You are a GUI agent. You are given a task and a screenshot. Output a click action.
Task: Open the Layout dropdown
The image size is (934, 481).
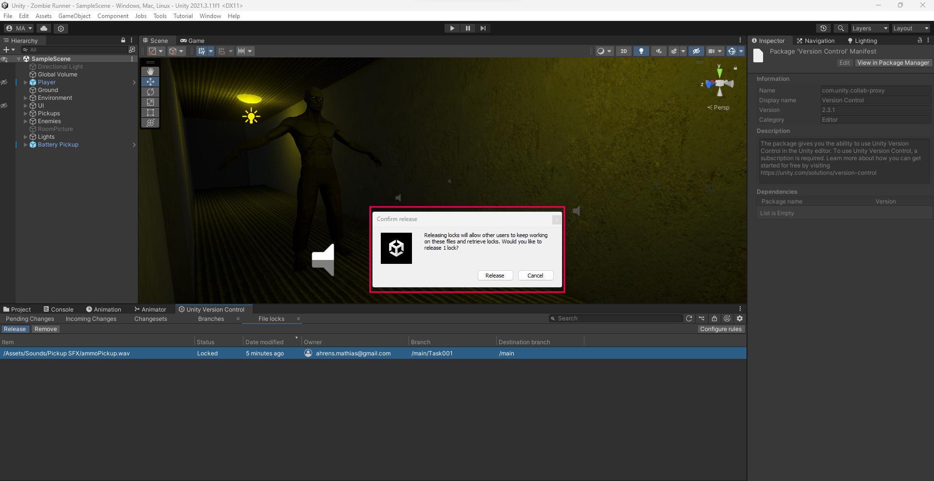(910, 28)
